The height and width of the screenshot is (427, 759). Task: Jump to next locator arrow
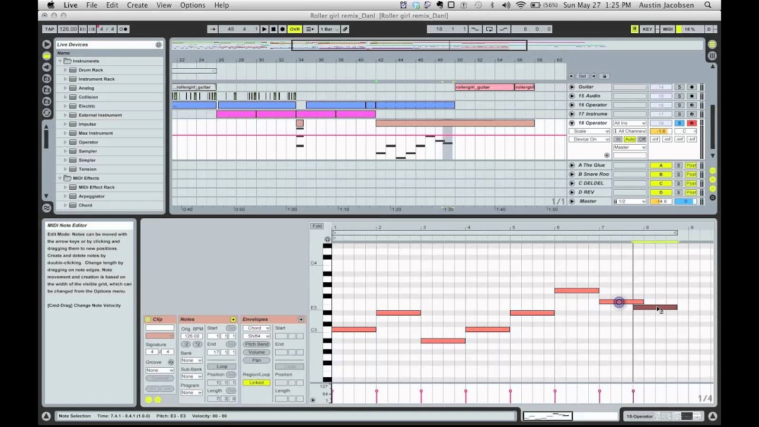click(x=592, y=76)
